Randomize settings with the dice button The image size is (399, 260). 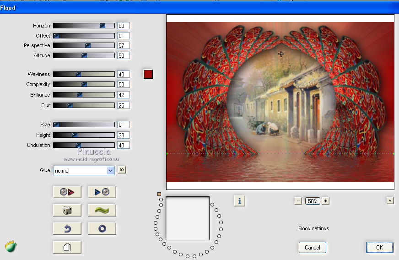pos(67,211)
